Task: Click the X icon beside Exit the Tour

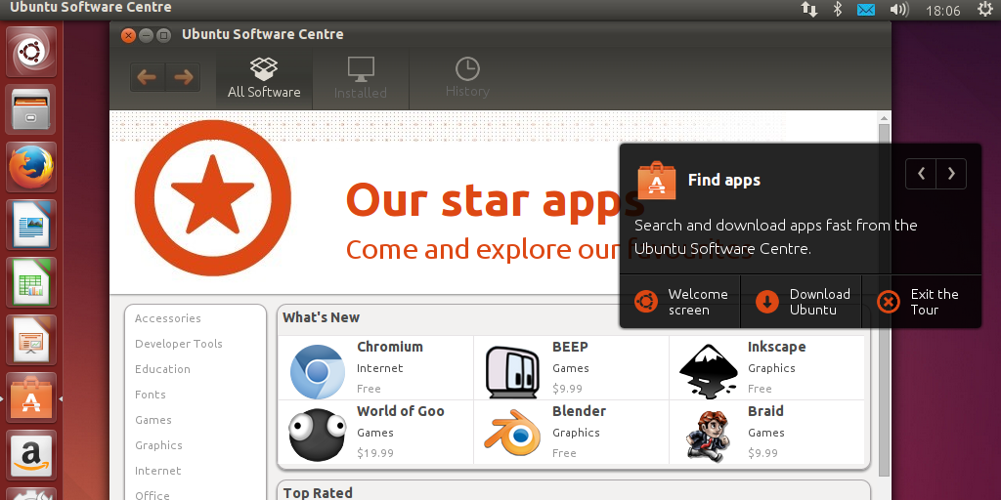Action: tap(889, 302)
